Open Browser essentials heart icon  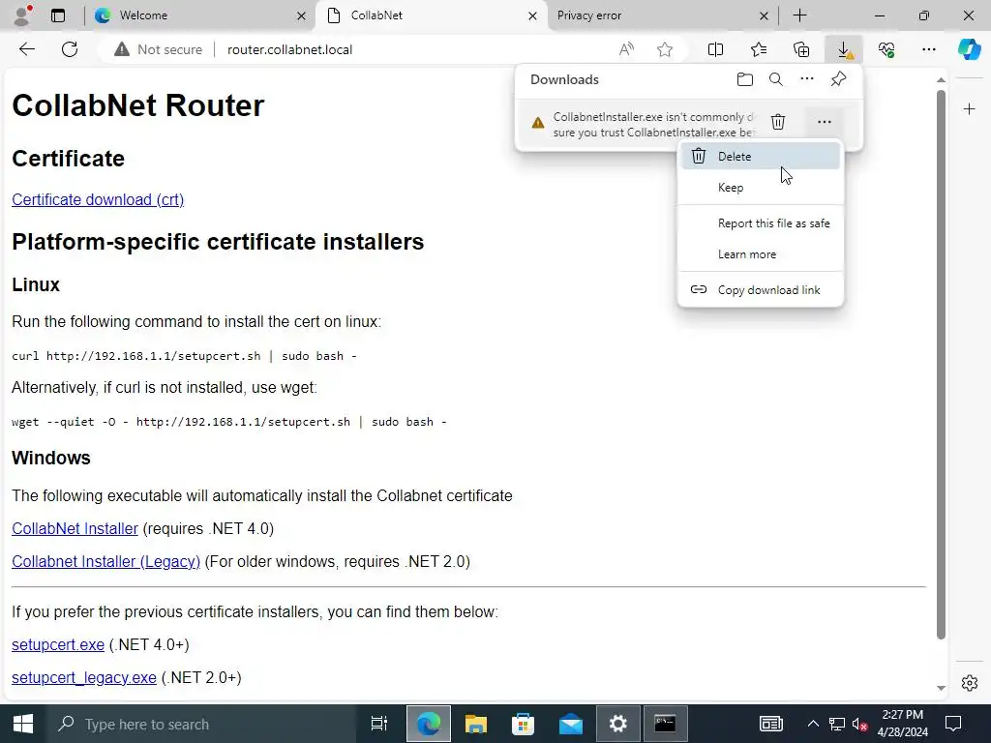[x=886, y=49]
